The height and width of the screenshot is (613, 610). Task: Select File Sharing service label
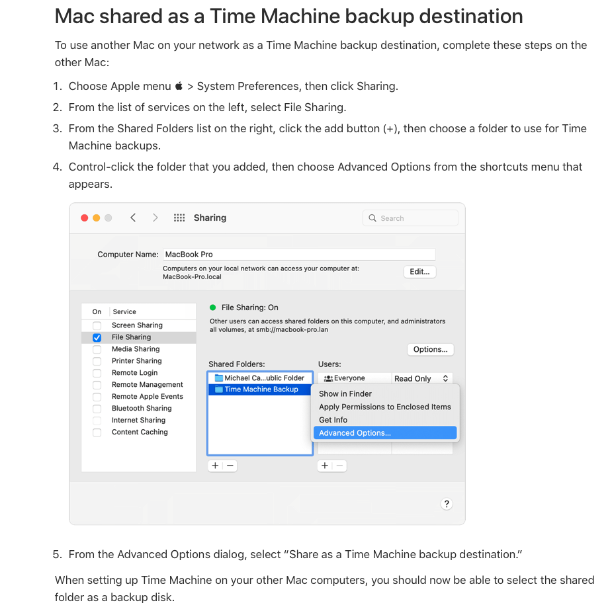pos(131,337)
